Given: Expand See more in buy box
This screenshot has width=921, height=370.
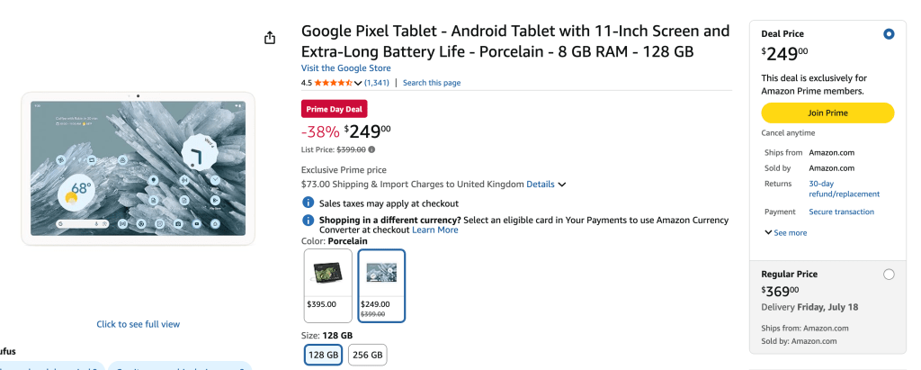Looking at the screenshot, I should click(785, 232).
